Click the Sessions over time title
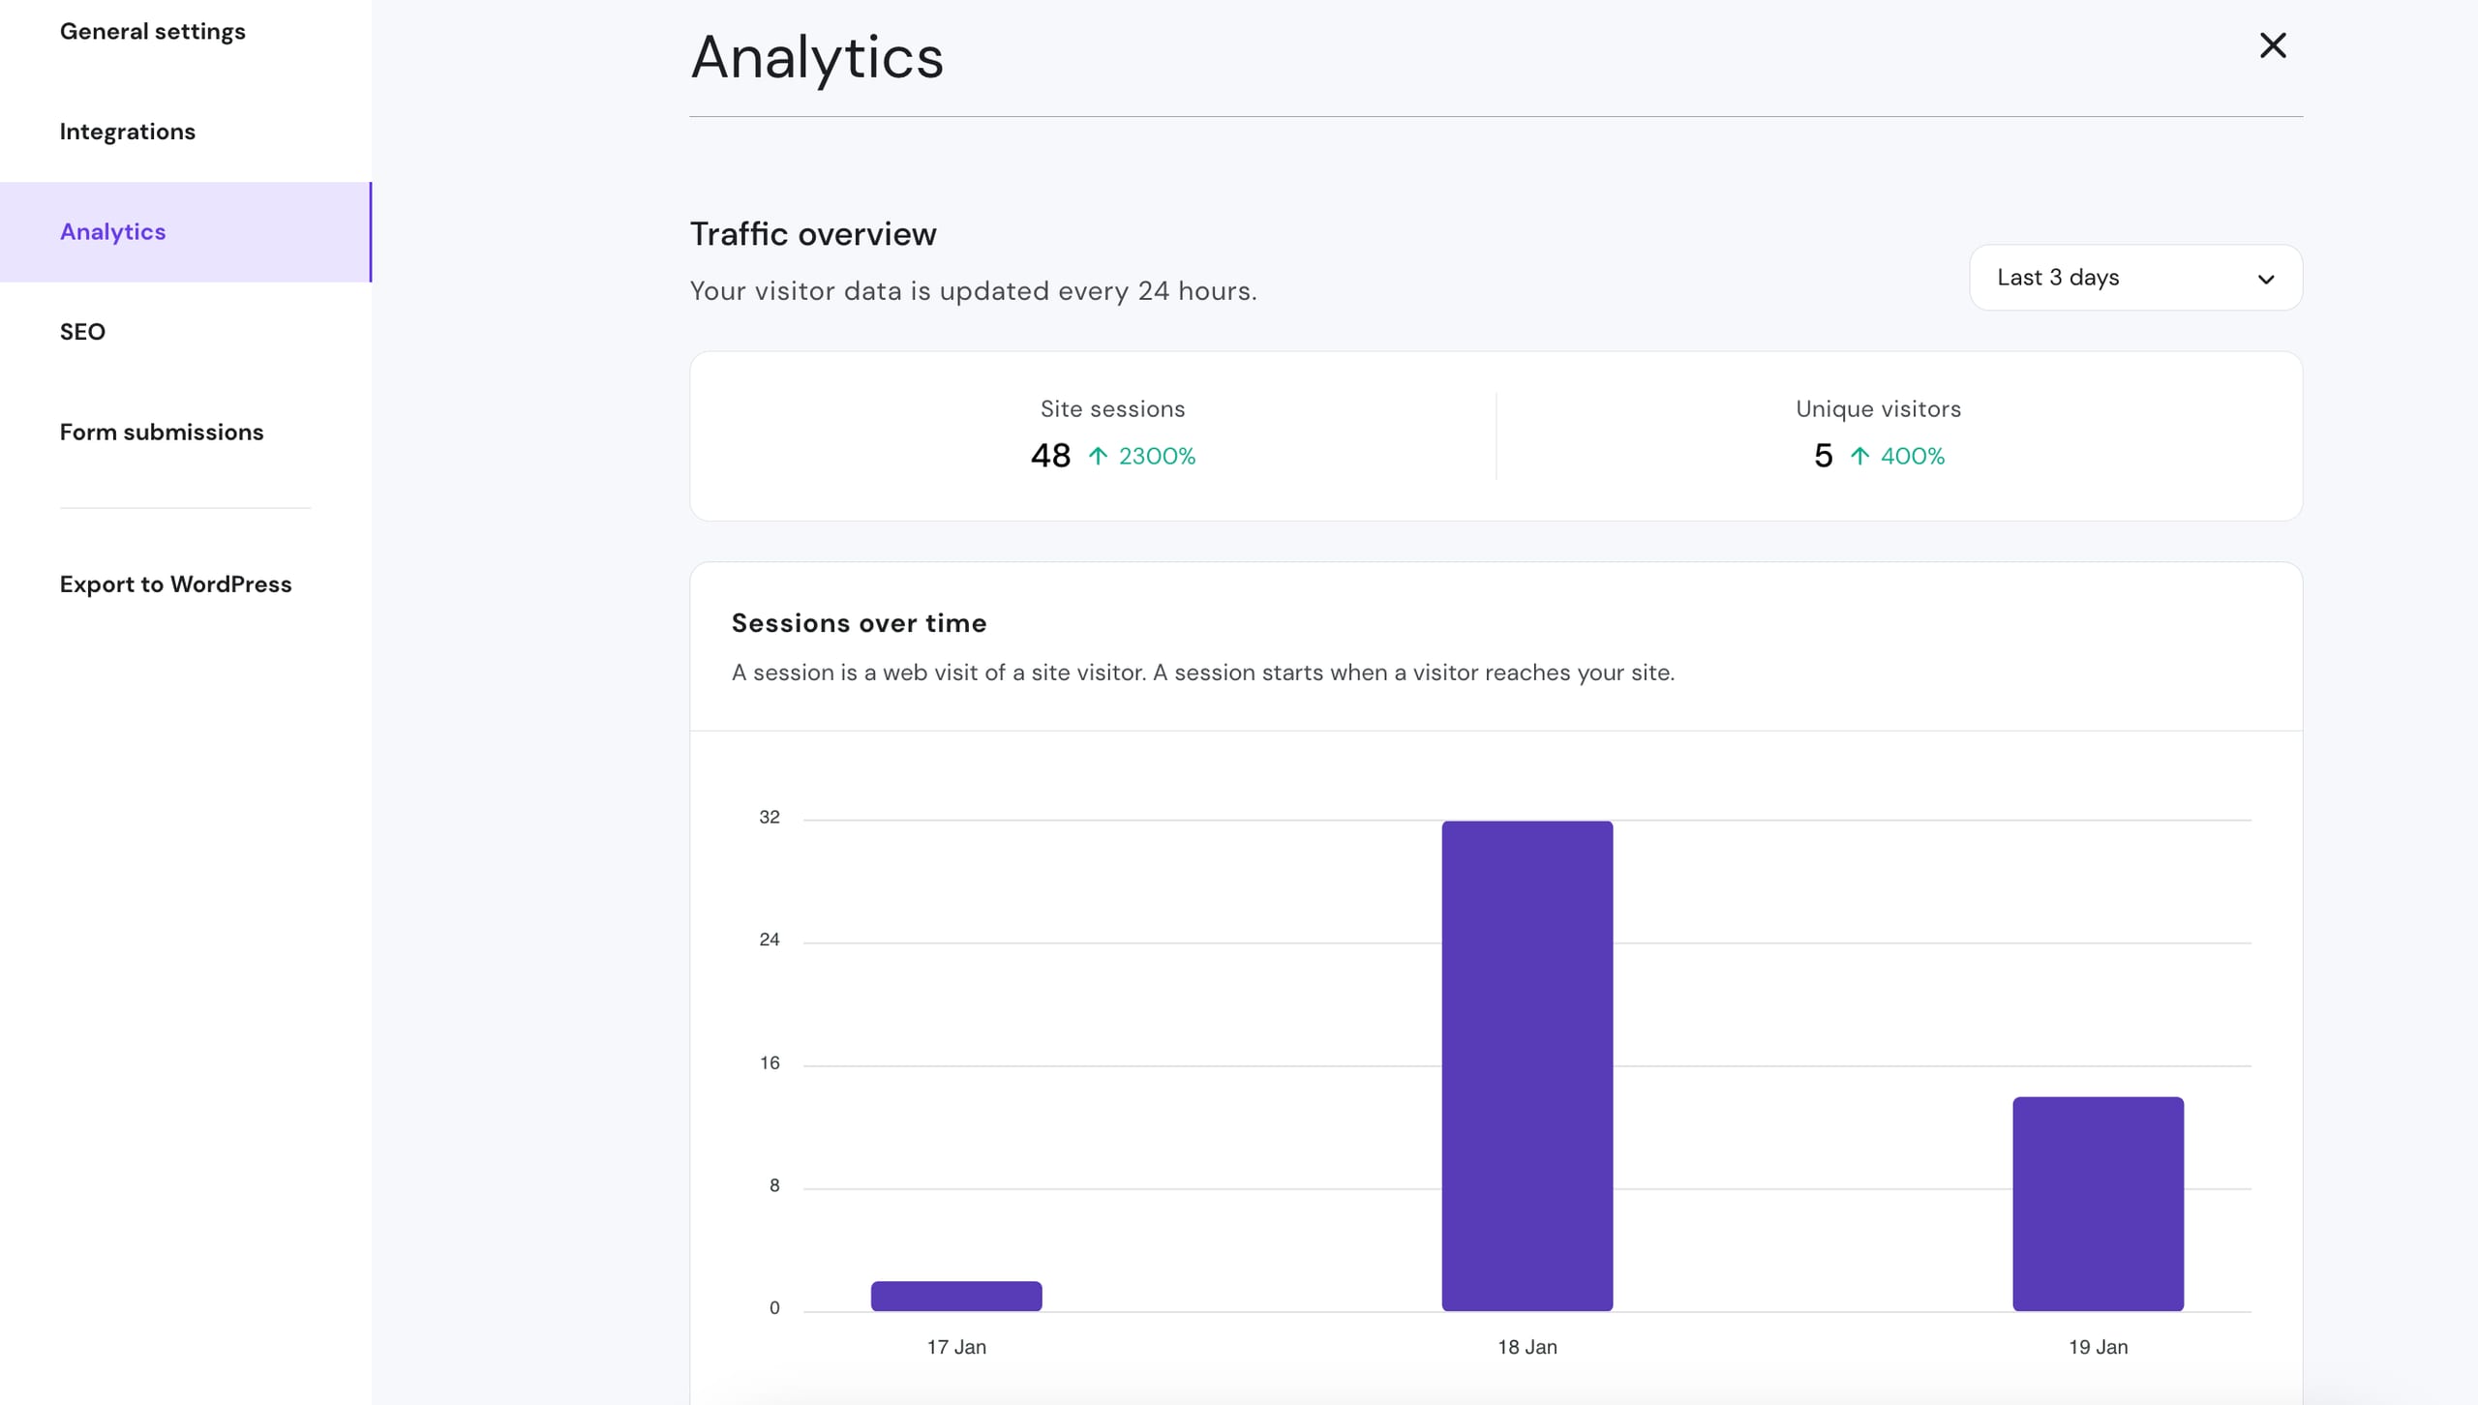Image resolution: width=2478 pixels, height=1405 pixels. [859, 623]
